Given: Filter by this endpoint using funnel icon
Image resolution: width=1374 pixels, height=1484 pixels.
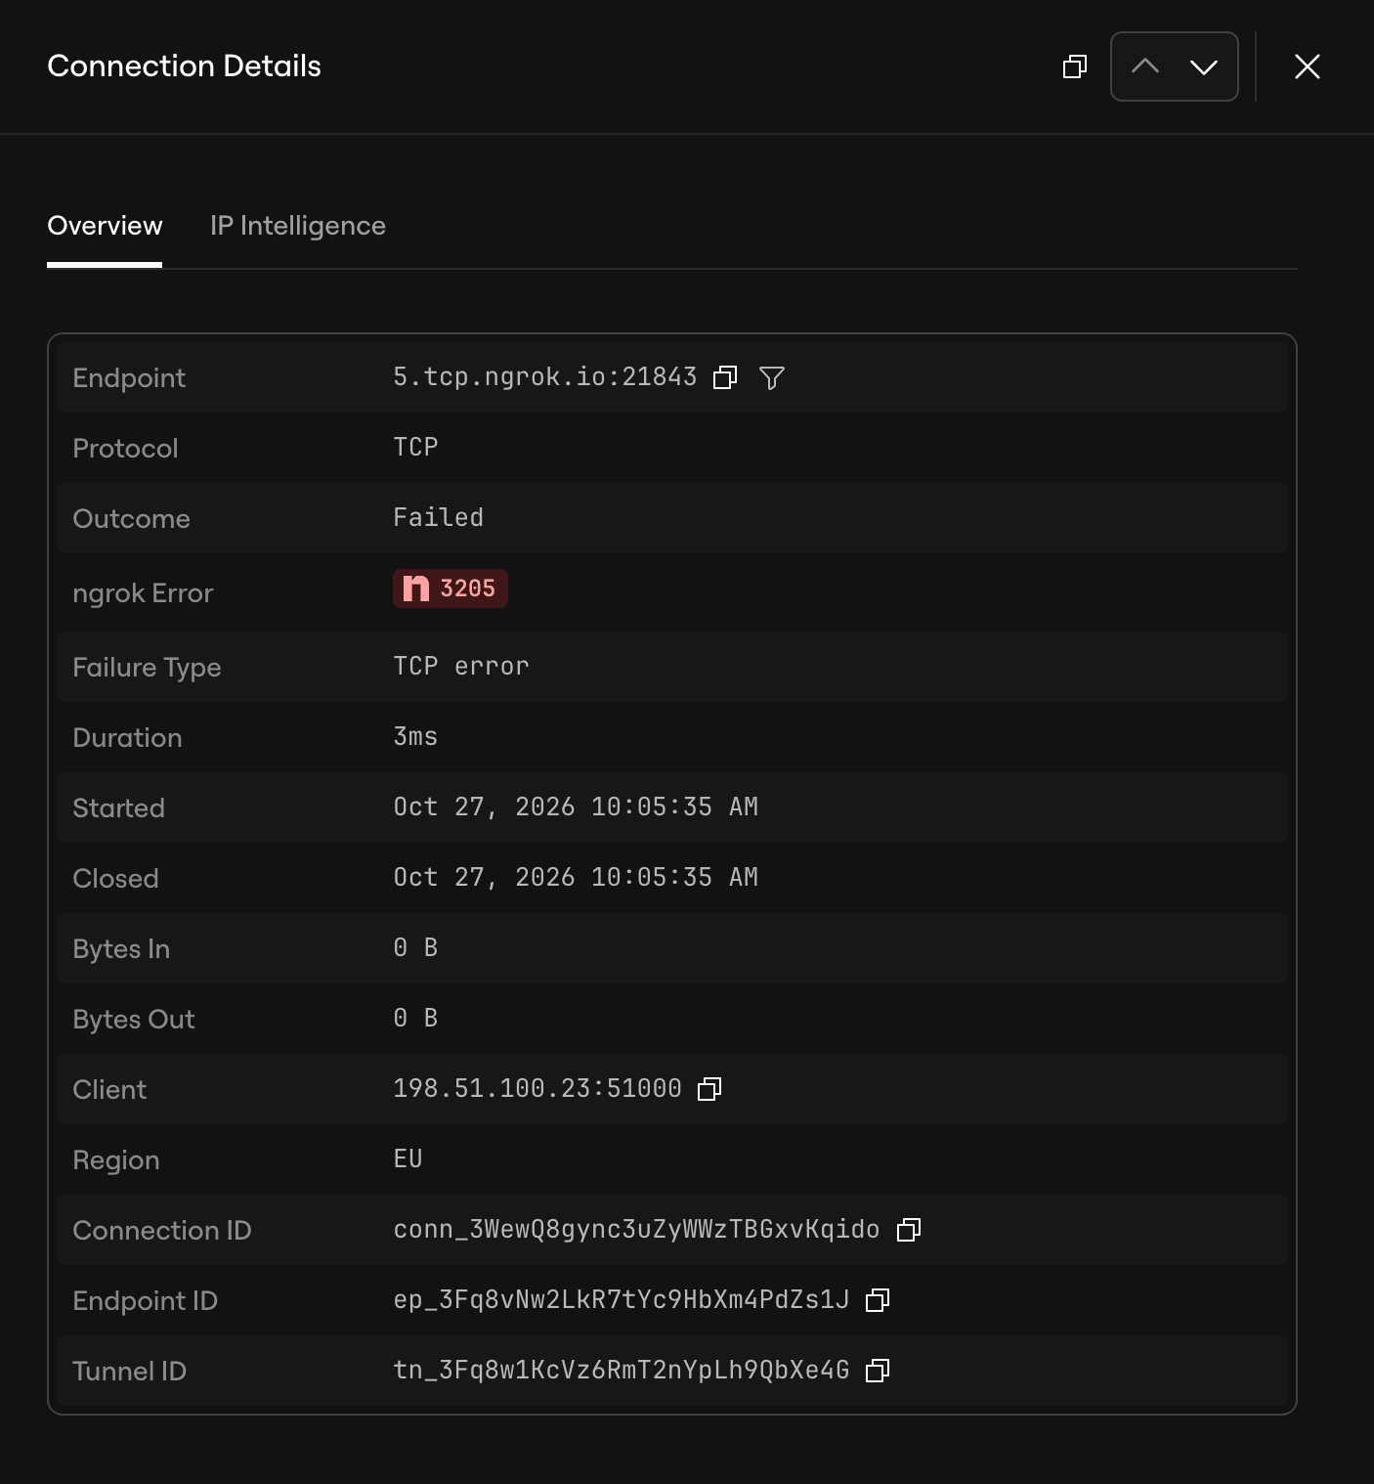Looking at the screenshot, I should 772,377.
